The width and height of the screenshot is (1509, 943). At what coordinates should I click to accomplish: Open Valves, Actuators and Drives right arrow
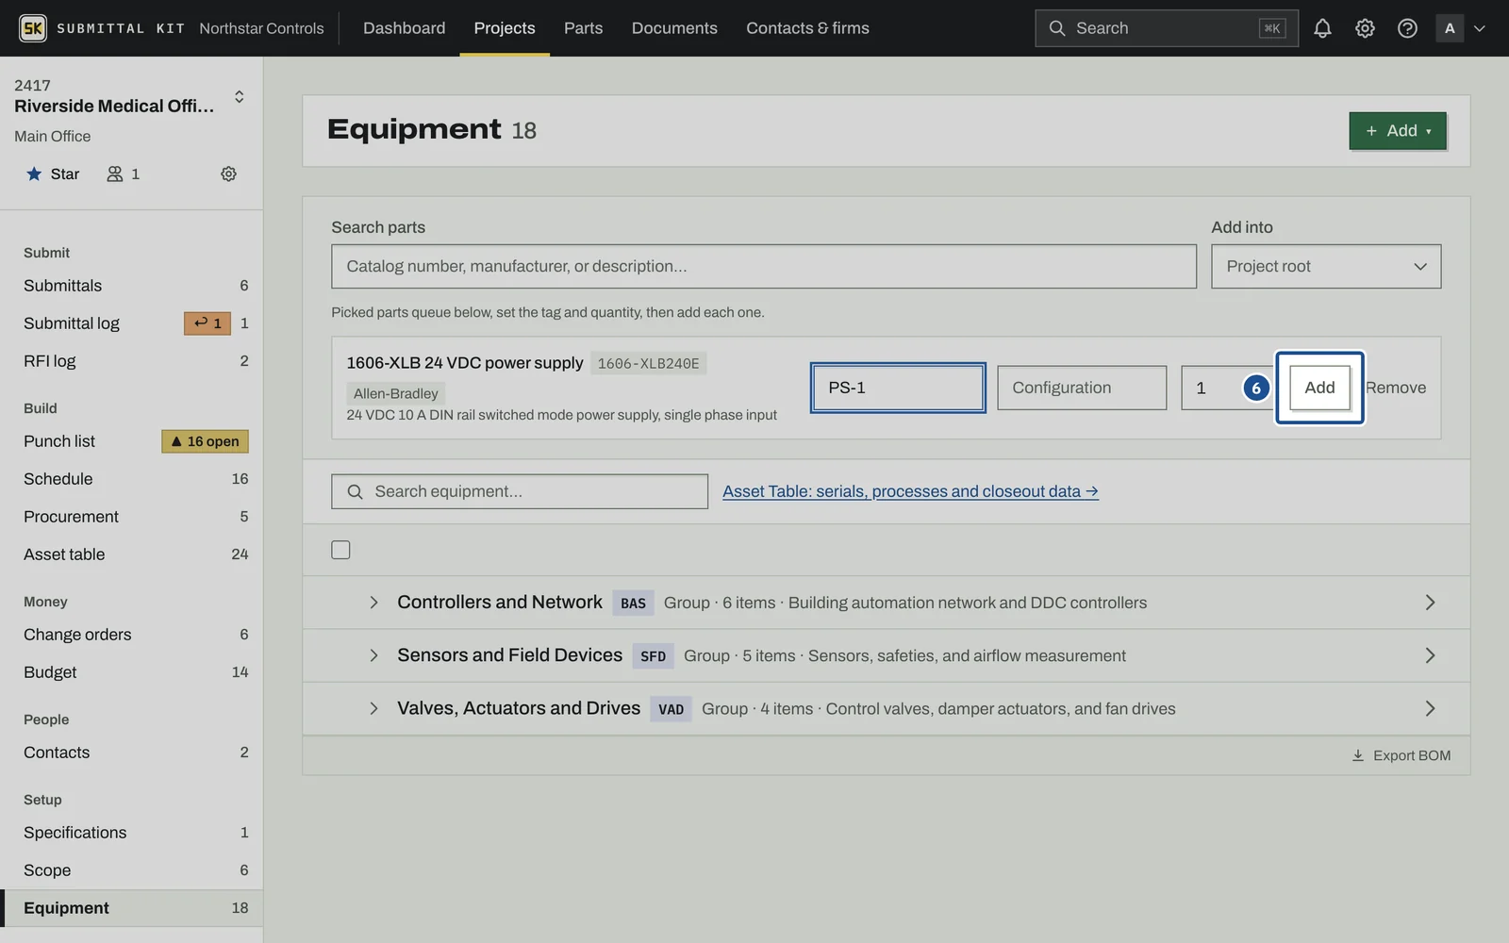1430,708
